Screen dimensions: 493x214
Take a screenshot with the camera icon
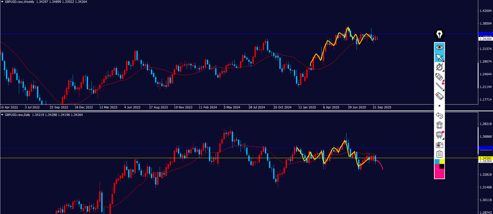(x=439, y=145)
